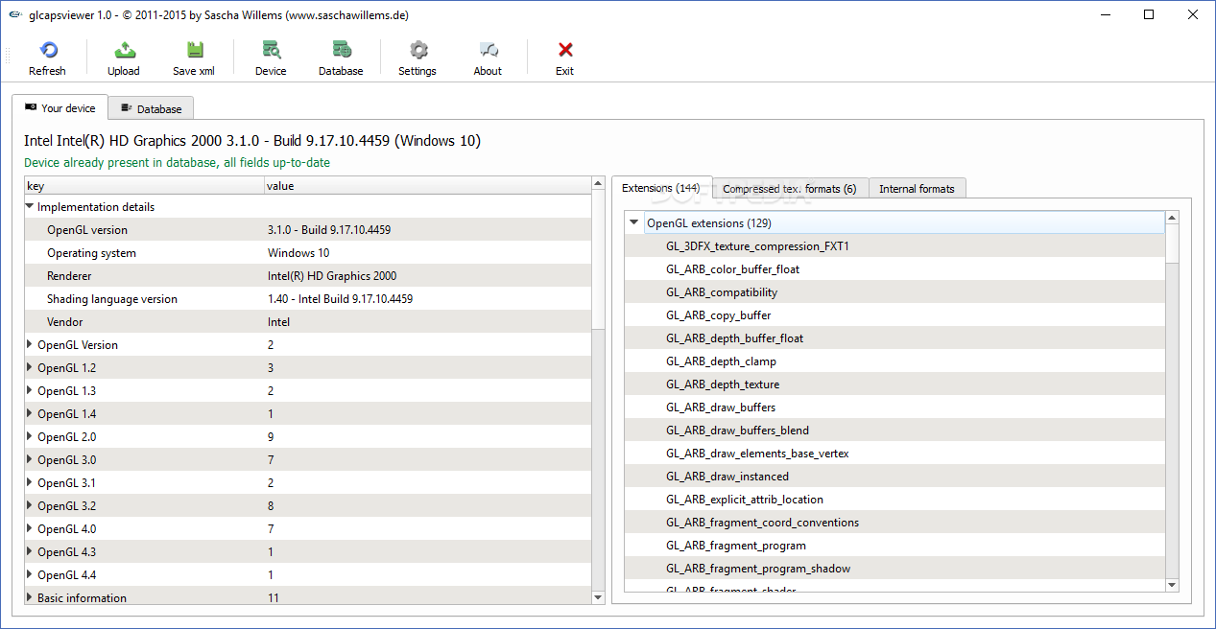This screenshot has width=1216, height=629.
Task: Open the Internal formats tab
Action: [x=917, y=189]
